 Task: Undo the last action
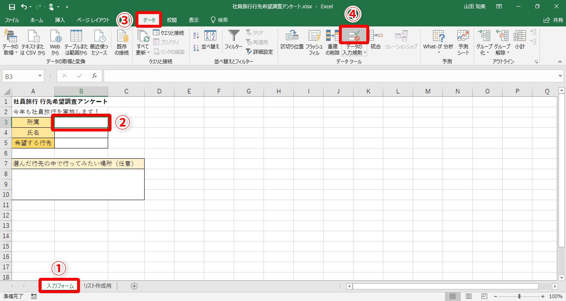24,7
